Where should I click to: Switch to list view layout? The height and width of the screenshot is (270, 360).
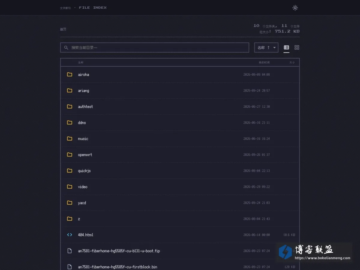point(286,47)
